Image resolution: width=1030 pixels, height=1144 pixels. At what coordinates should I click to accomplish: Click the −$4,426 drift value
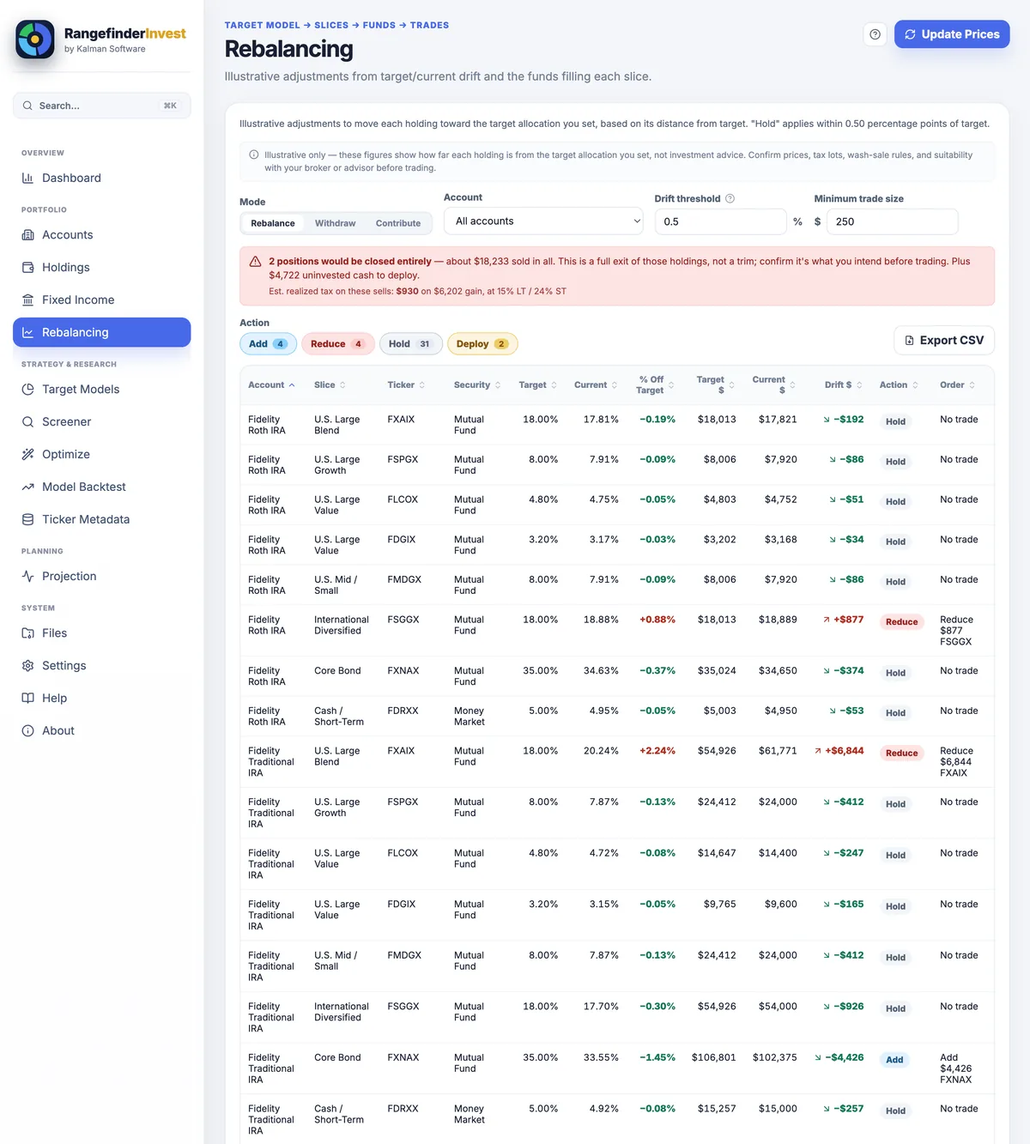point(845,1058)
